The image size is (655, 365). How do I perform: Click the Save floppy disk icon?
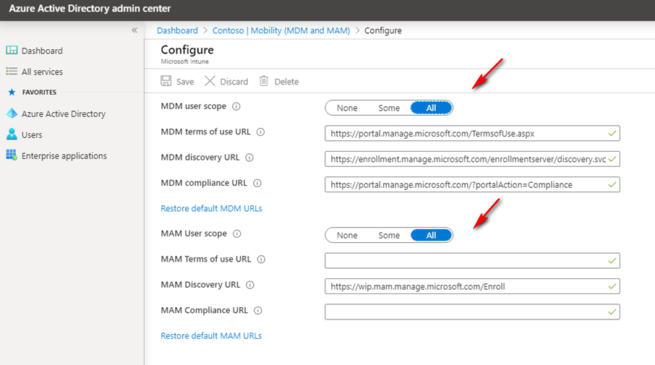coord(166,81)
